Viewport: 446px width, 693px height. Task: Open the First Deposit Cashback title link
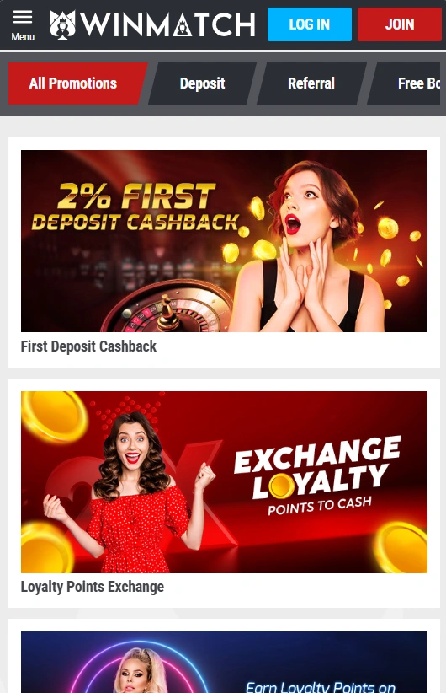pyautogui.click(x=88, y=346)
